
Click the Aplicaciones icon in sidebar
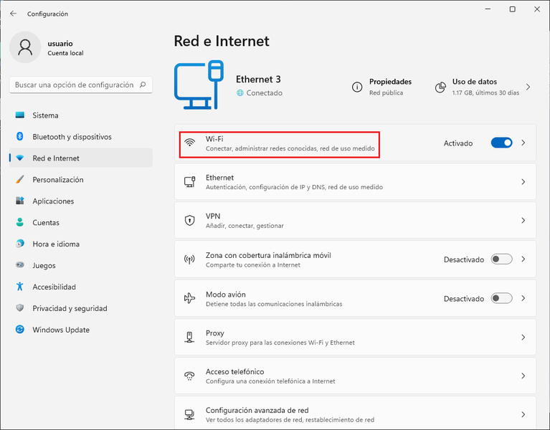click(20, 201)
